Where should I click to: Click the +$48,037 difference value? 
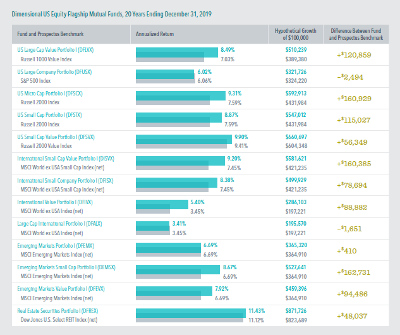[353, 316]
